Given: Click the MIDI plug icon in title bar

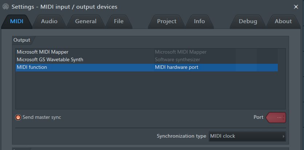Looking at the screenshot, I should click(5, 7).
